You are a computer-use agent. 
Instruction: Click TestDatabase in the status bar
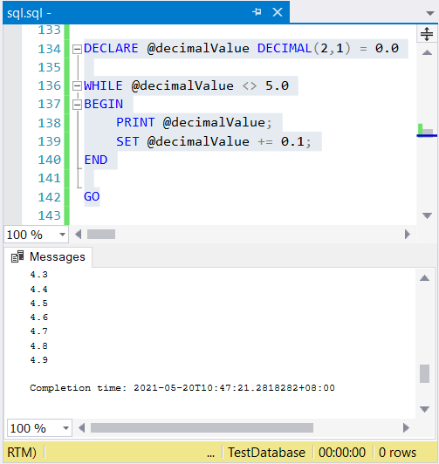[266, 453]
